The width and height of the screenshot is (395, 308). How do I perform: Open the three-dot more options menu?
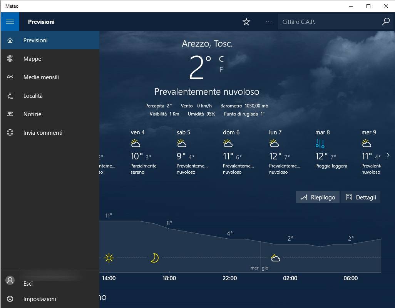[269, 22]
